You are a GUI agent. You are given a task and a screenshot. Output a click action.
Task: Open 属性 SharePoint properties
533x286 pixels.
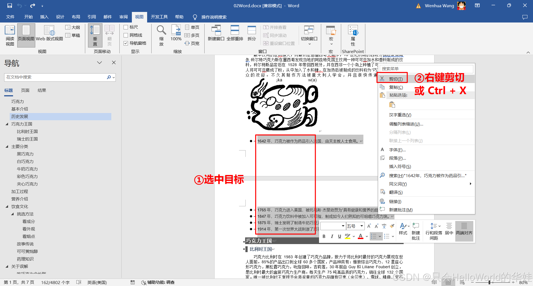point(353,36)
